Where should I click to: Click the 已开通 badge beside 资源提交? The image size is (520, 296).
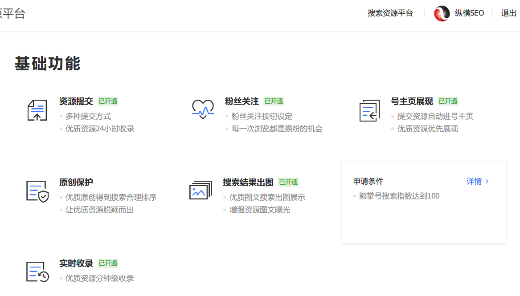click(x=107, y=101)
